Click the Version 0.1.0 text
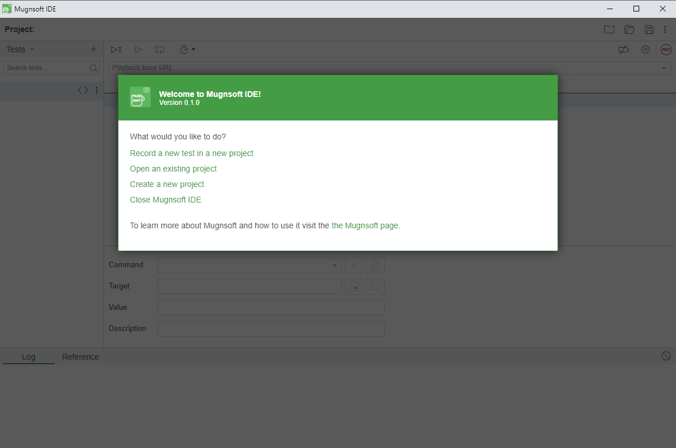Screen dimensions: 676x448 click(x=179, y=103)
